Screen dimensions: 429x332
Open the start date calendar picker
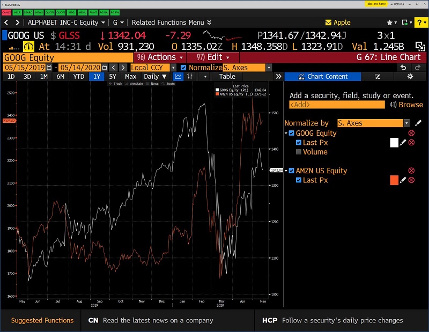coord(49,68)
